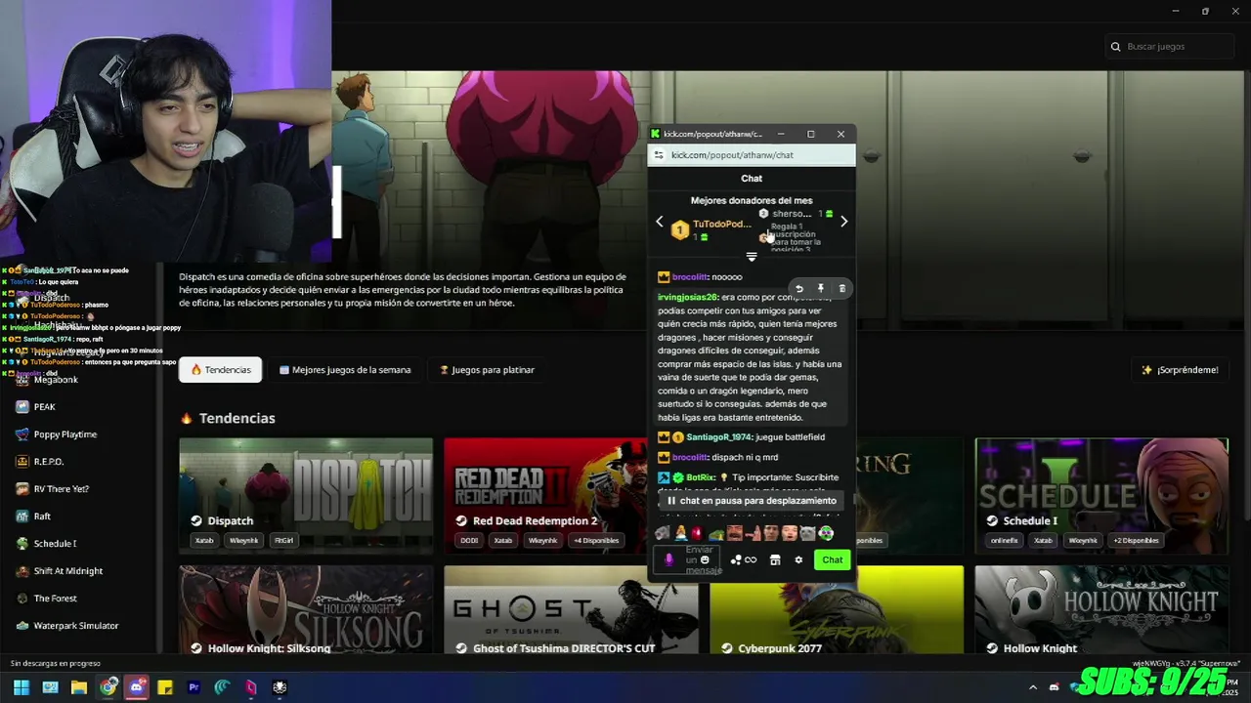1251x703 pixels.
Task: Open the Schedule I game card
Action: (1101, 496)
